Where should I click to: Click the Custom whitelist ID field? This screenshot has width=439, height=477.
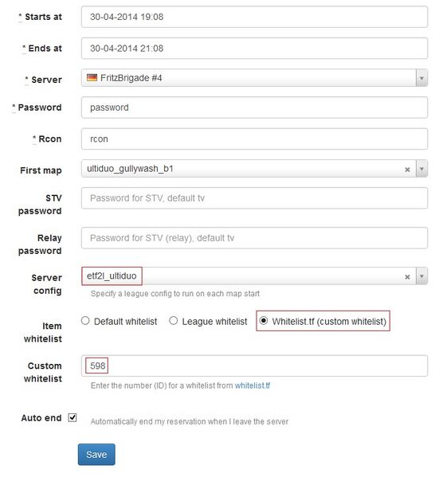(x=254, y=366)
